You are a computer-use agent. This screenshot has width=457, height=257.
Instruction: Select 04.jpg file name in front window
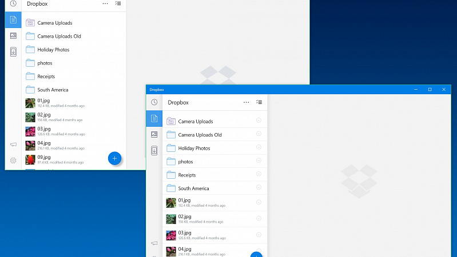click(185, 249)
